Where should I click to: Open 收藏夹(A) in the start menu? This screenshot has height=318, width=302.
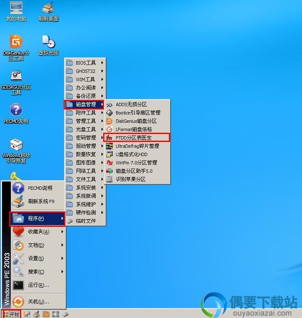click(x=38, y=231)
